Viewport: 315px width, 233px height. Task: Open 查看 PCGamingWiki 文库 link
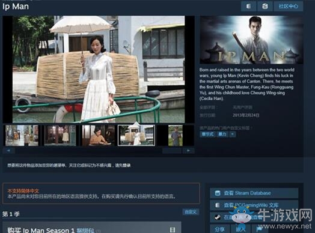click(x=254, y=205)
